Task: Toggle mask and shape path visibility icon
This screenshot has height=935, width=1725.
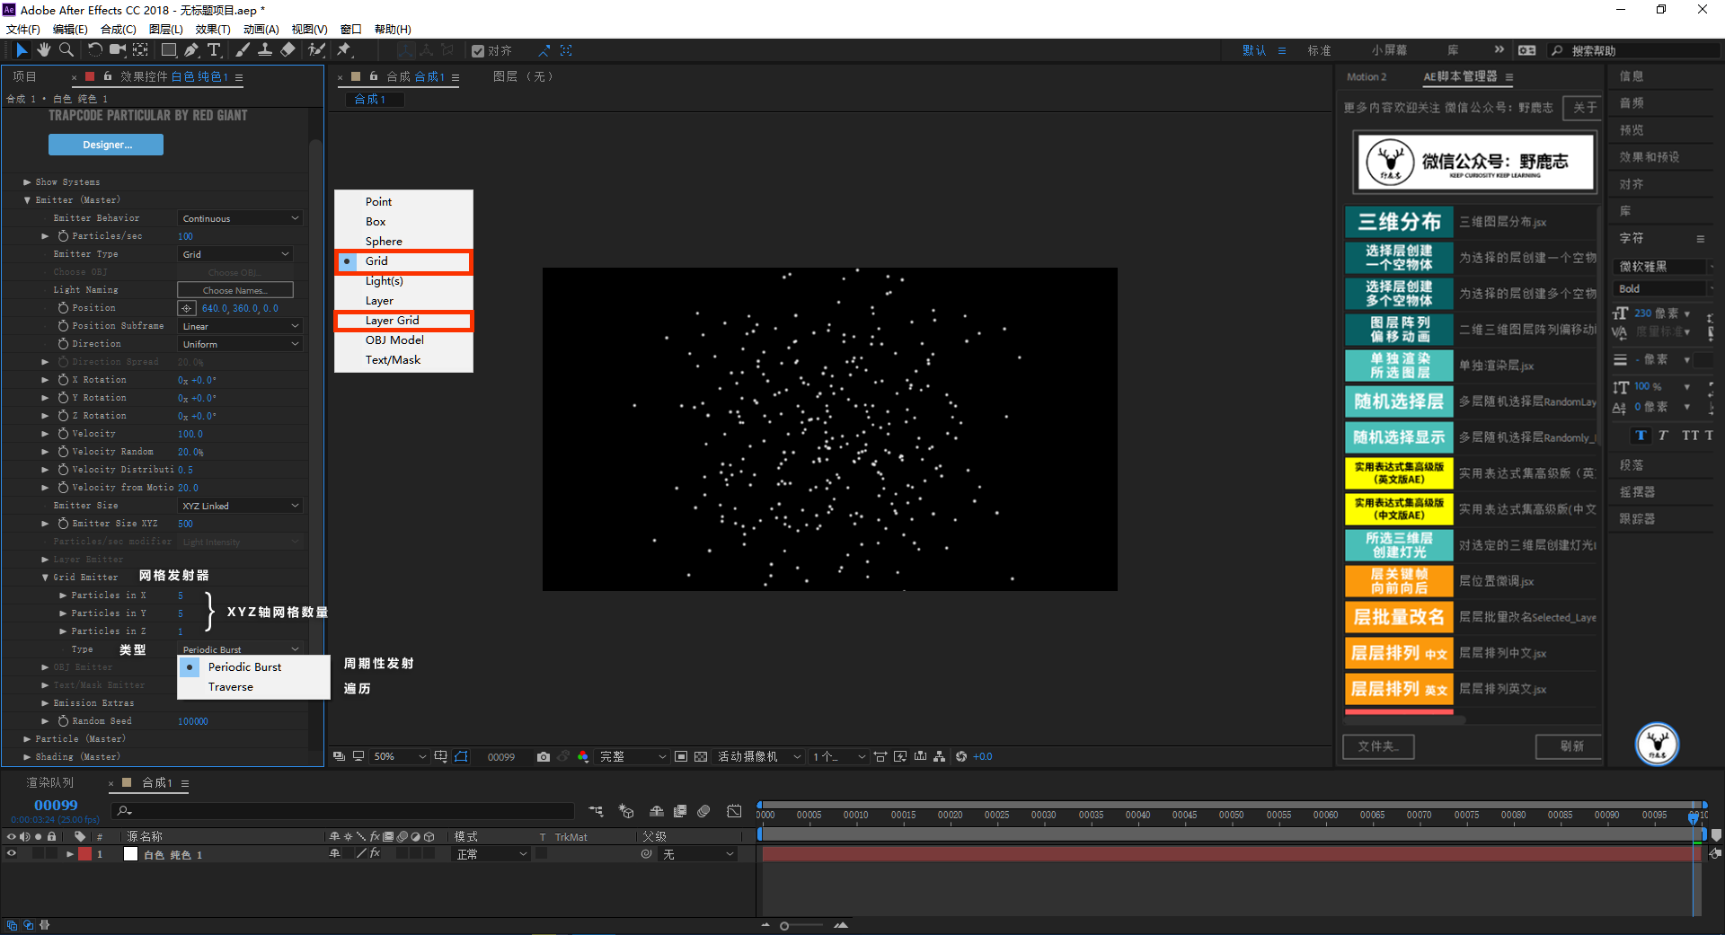Action: tap(461, 757)
